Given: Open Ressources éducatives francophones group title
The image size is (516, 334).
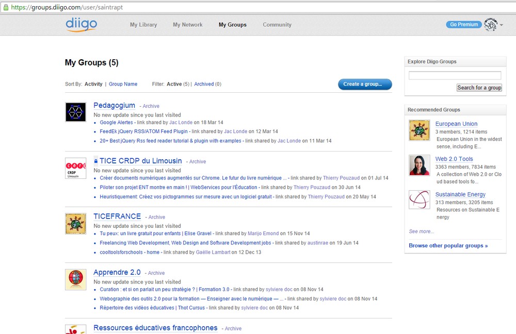Looking at the screenshot, I should tap(155, 328).
